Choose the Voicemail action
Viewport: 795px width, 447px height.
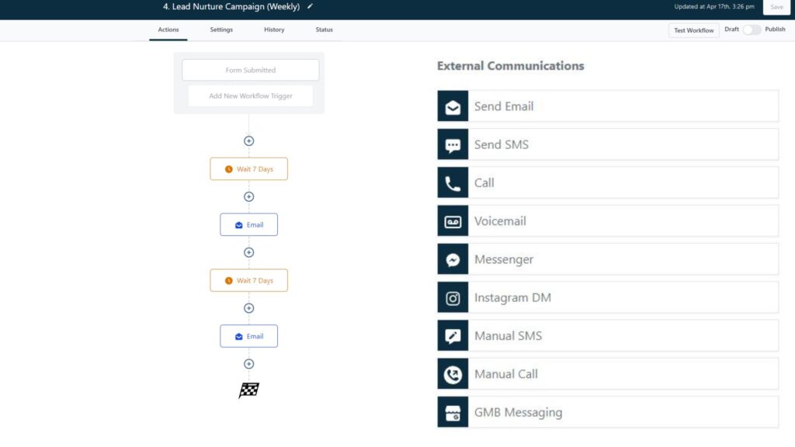click(x=608, y=221)
